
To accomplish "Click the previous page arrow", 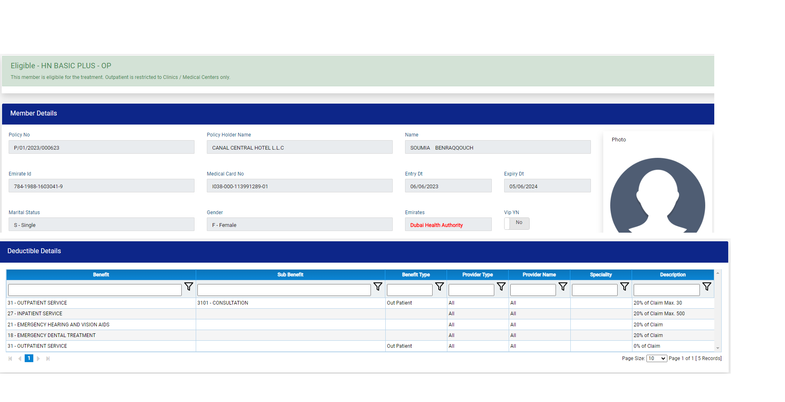I will (20, 359).
